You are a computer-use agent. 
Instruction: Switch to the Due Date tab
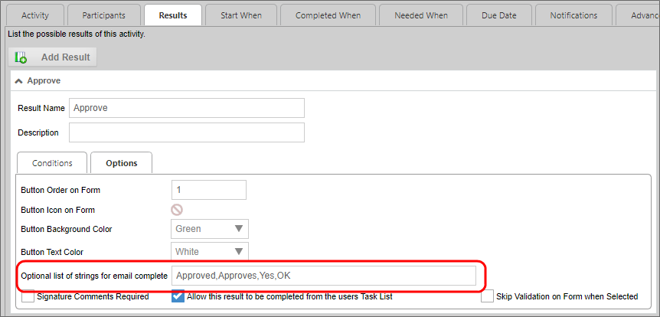pyautogui.click(x=498, y=15)
